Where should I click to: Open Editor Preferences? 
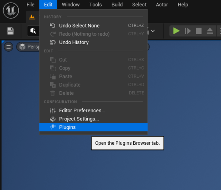click(94, 110)
